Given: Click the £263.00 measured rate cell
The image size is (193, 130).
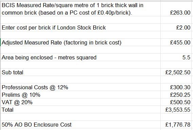Looking at the screenshot, I should (x=177, y=9).
